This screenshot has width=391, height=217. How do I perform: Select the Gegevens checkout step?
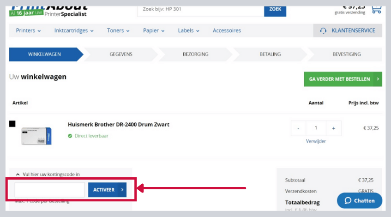click(x=121, y=54)
